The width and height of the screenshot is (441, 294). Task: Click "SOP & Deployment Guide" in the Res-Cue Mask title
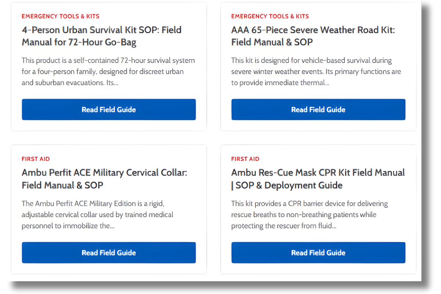pyautogui.click(x=289, y=185)
